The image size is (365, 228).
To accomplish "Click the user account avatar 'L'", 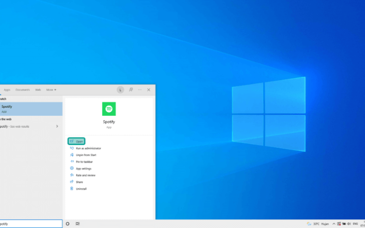I will (120, 90).
